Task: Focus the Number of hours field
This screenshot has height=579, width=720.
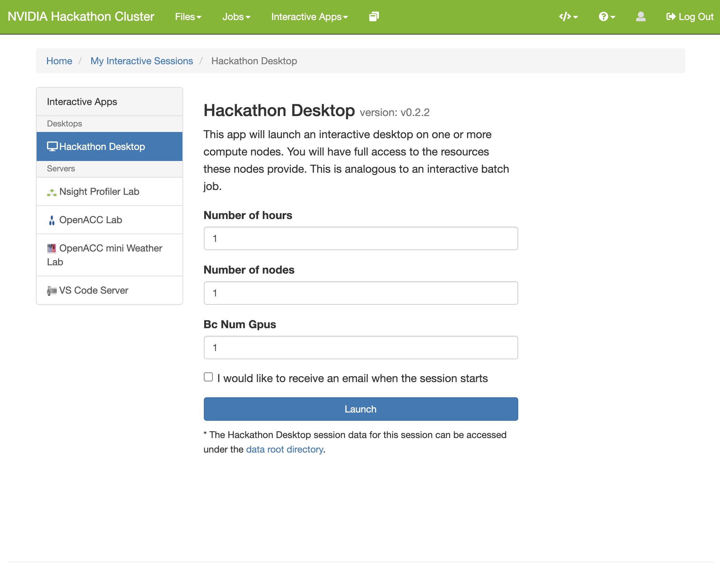Action: point(361,238)
